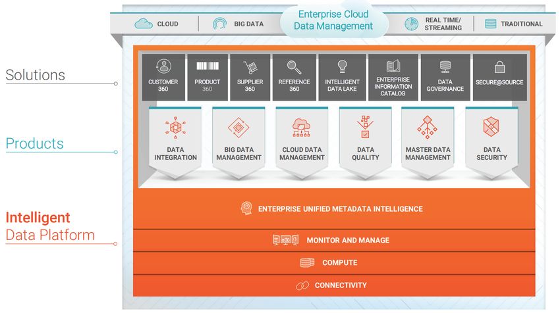Open the PRODUCT 360 solution label

tap(207, 85)
